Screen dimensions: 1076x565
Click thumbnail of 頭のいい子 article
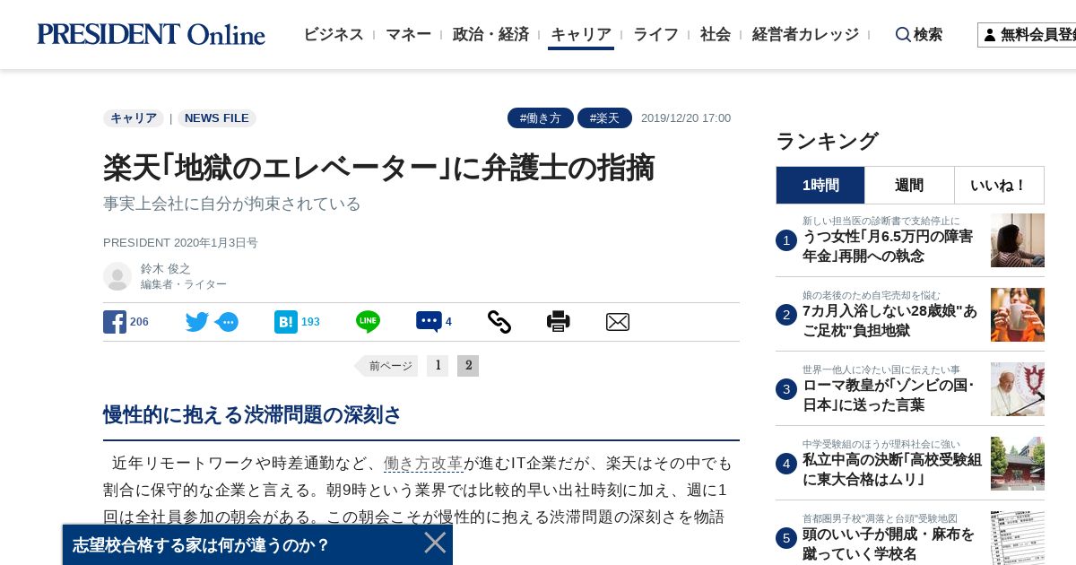tap(1018, 538)
